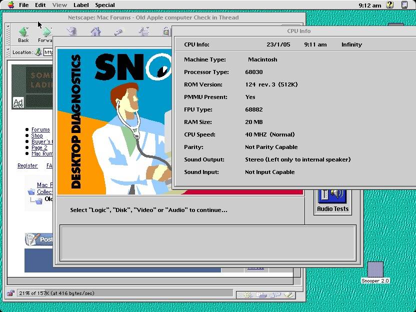
Task: Open the Mac Rumors link
Action: click(x=42, y=153)
